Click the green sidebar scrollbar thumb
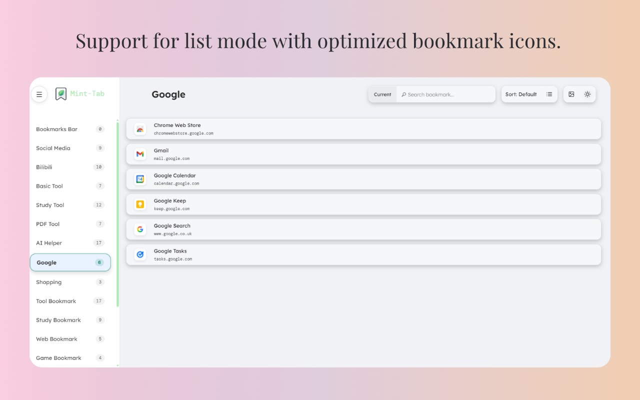The image size is (640, 400). 118,214
